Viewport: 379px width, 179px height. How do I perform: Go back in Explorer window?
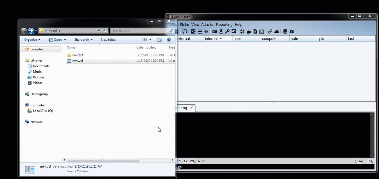[x=24, y=31]
